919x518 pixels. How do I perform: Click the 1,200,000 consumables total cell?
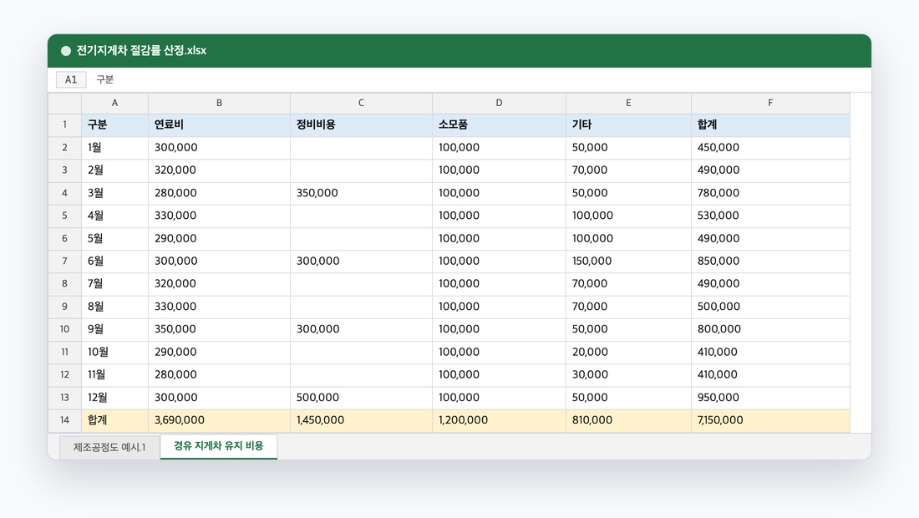click(499, 420)
